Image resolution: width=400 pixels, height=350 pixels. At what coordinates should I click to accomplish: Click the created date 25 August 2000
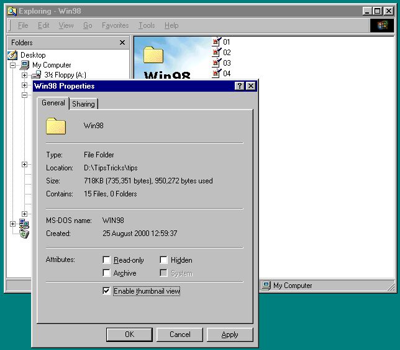126,234
